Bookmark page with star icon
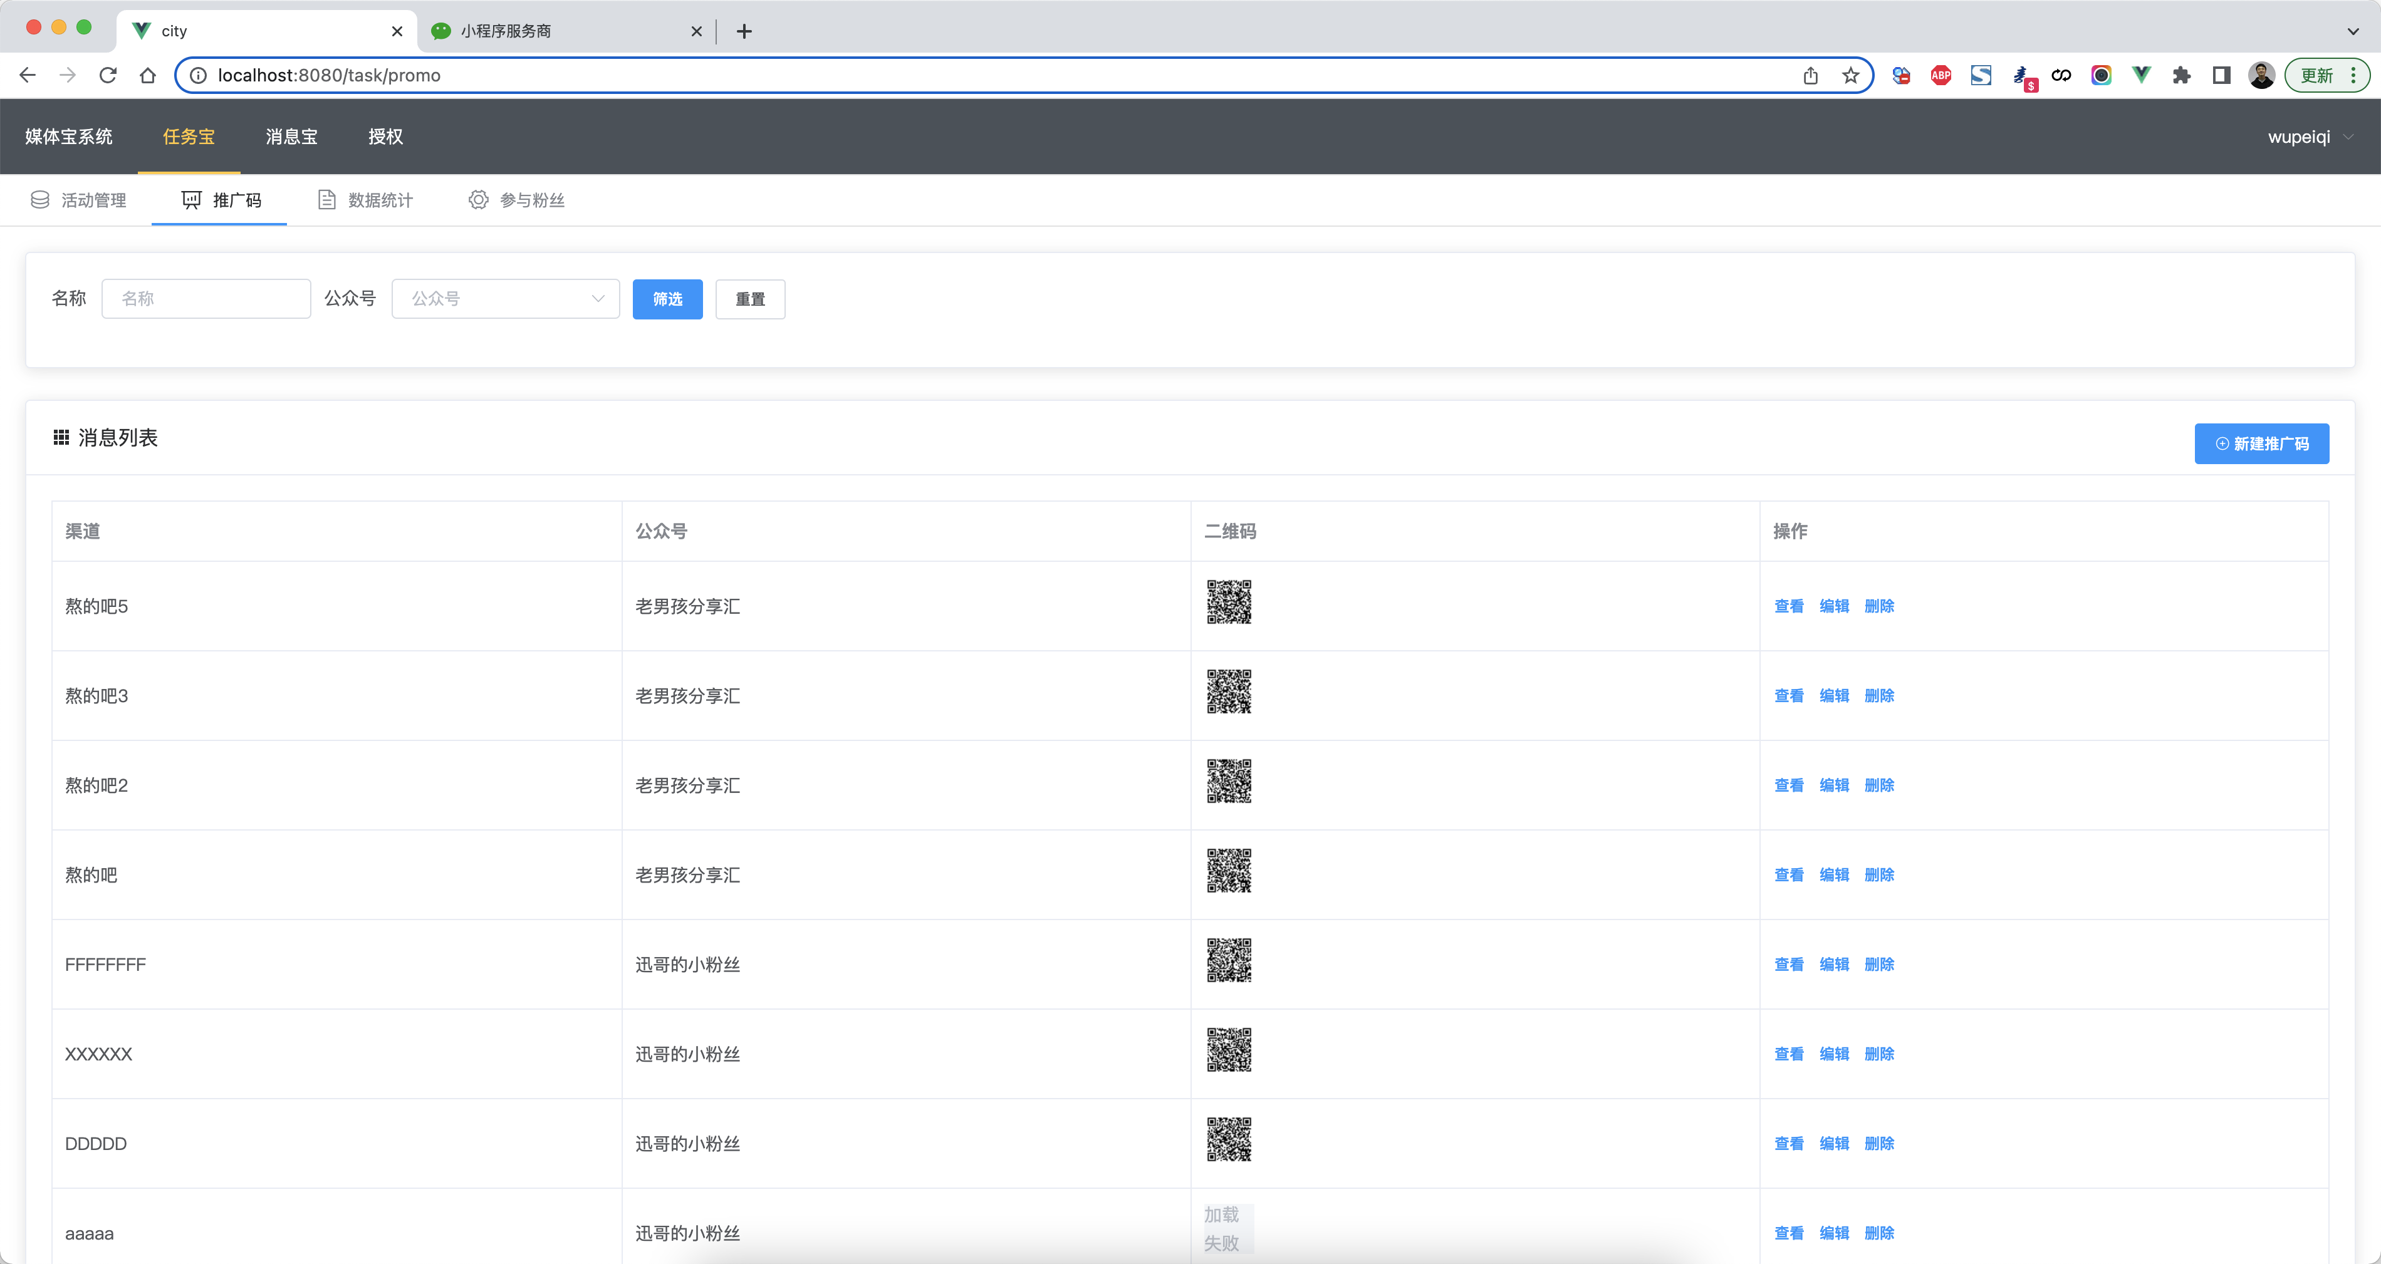This screenshot has width=2381, height=1264. (x=1850, y=75)
